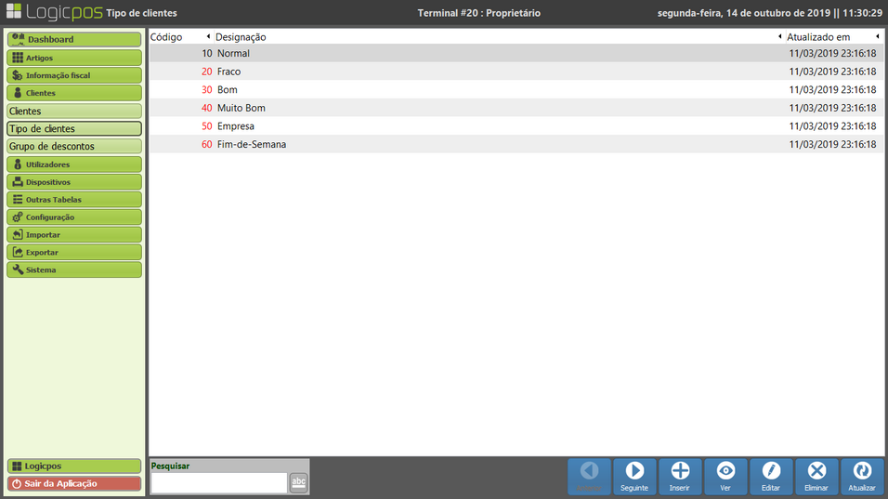Delete record using the Eliminar icon
Image resolution: width=888 pixels, height=499 pixels.
click(x=816, y=476)
